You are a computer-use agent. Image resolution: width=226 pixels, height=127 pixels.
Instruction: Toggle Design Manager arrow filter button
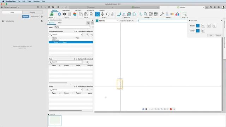(x=88, y=23)
